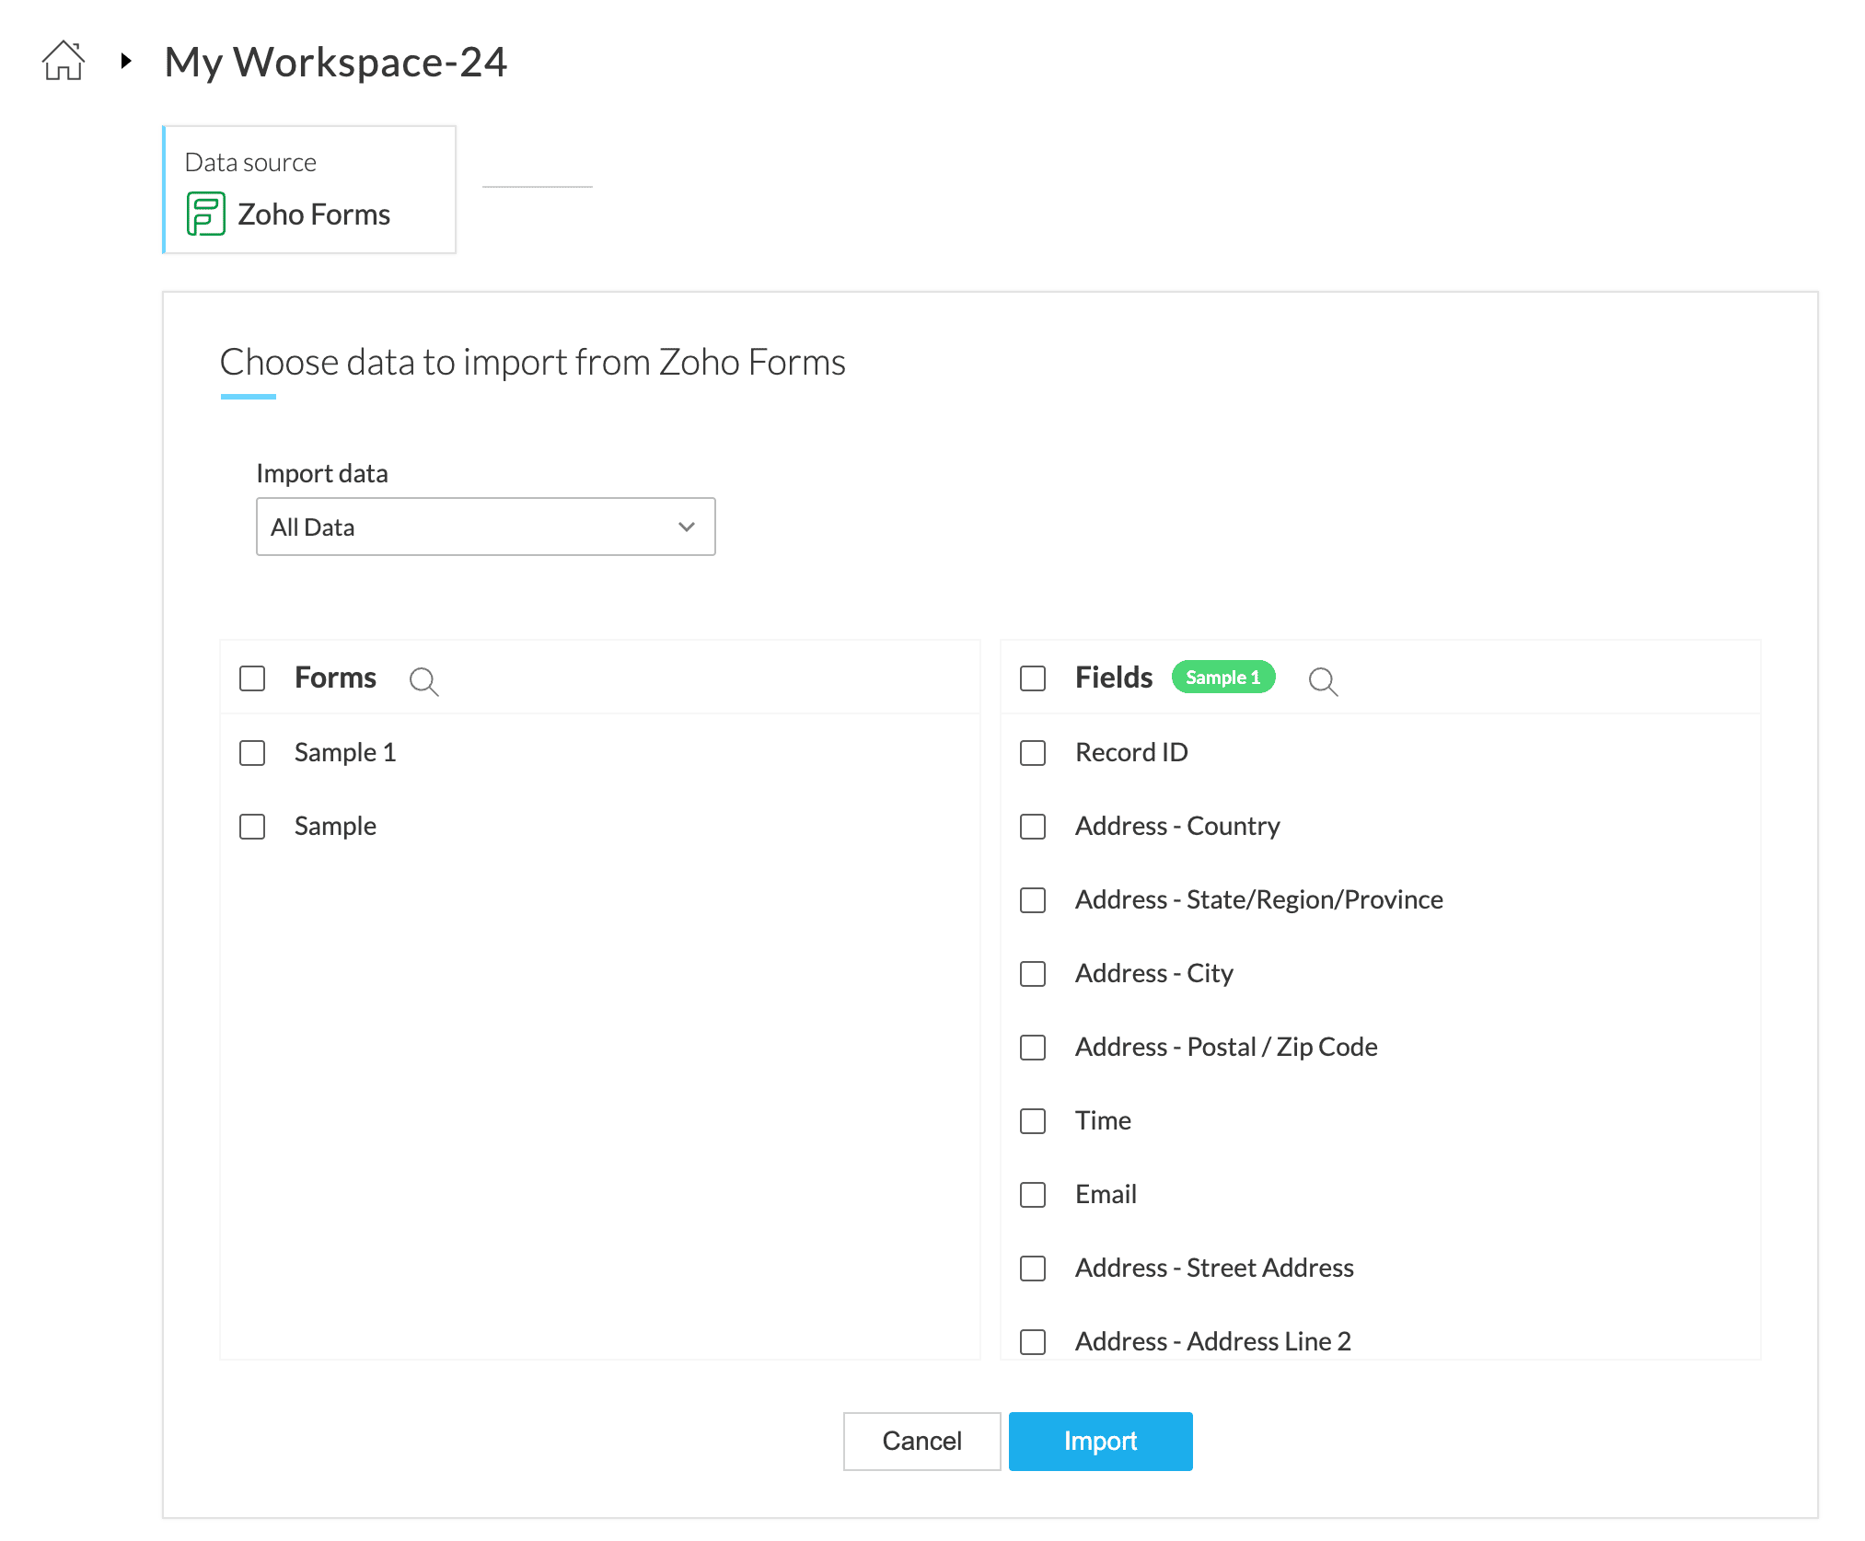Check the Sample form checkbox

[x=252, y=827]
